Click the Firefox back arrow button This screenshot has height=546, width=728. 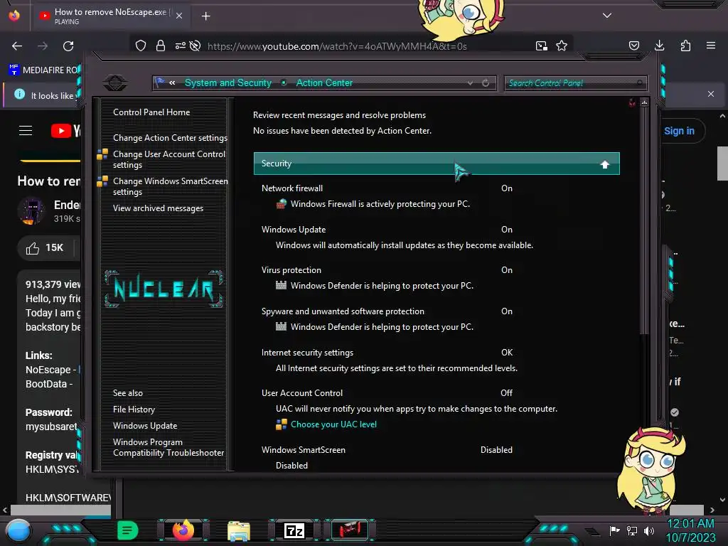coord(17,46)
